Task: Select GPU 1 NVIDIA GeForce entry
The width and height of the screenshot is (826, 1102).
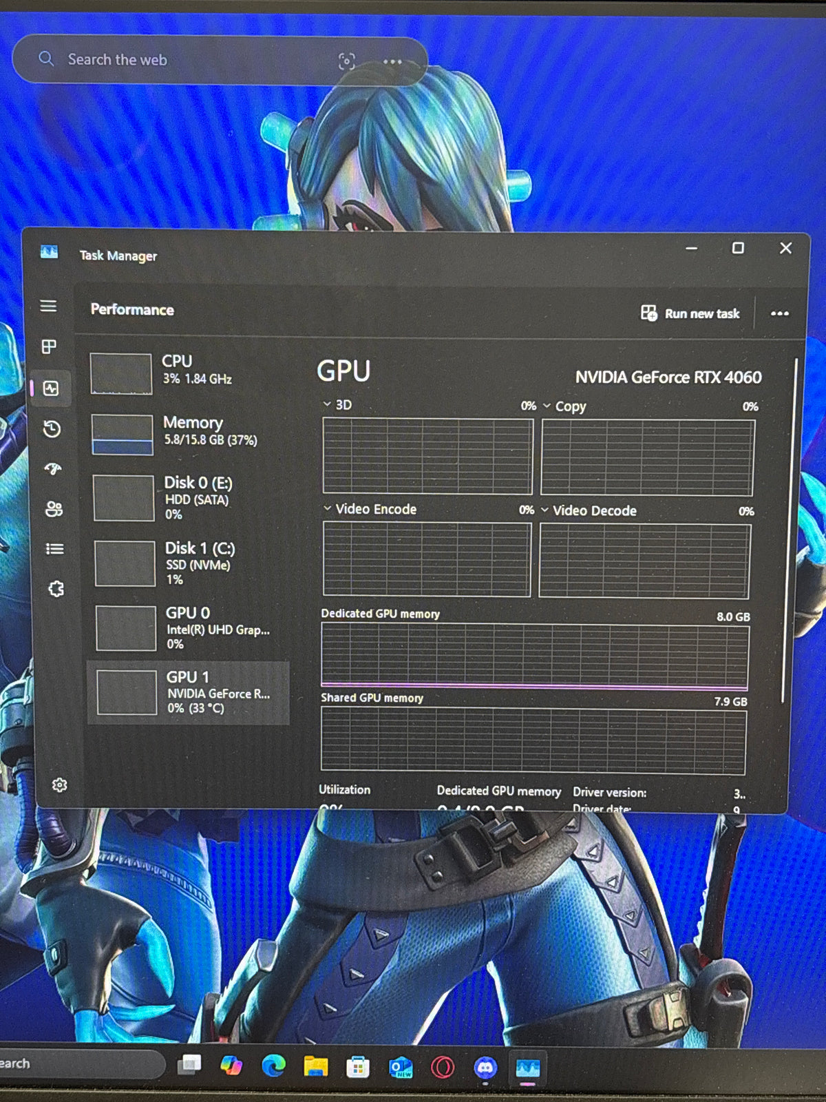Action: point(189,693)
